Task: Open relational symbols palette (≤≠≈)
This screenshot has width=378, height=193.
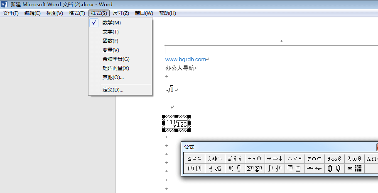Action: [194, 159]
